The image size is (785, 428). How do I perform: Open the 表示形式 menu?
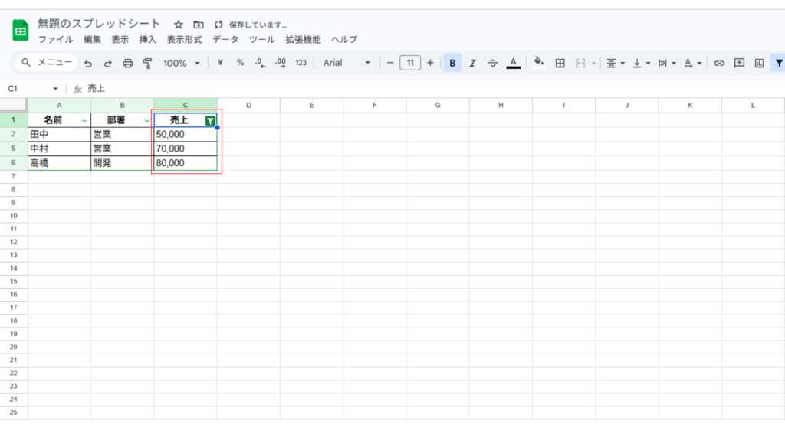click(x=184, y=39)
